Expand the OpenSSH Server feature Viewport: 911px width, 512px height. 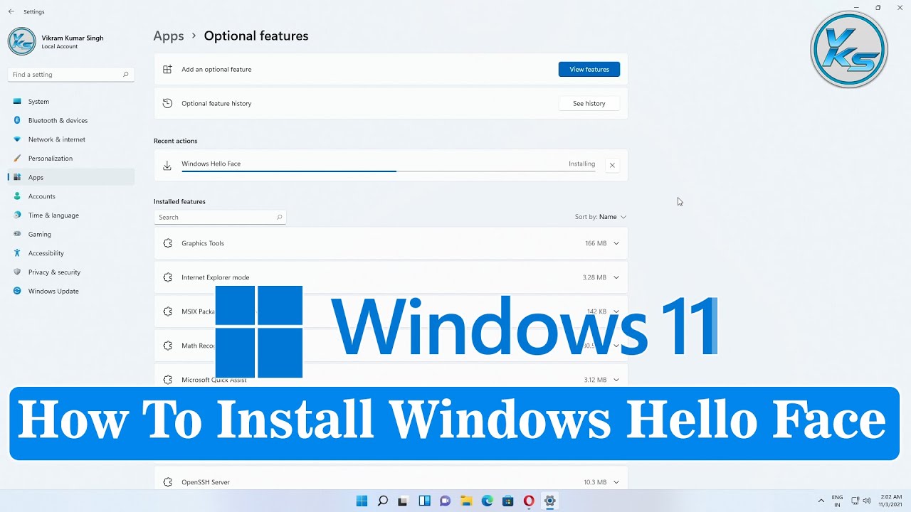[x=616, y=482]
